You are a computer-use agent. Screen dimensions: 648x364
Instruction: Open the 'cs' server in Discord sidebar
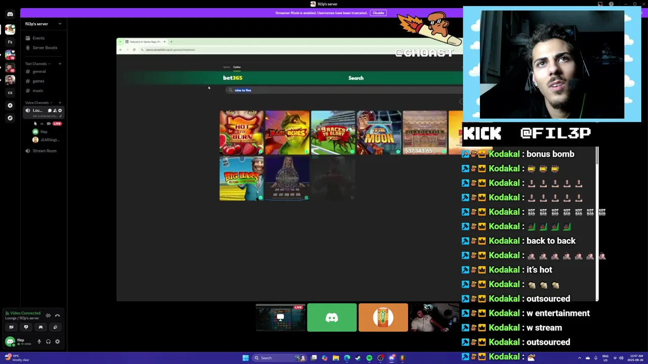click(10, 93)
